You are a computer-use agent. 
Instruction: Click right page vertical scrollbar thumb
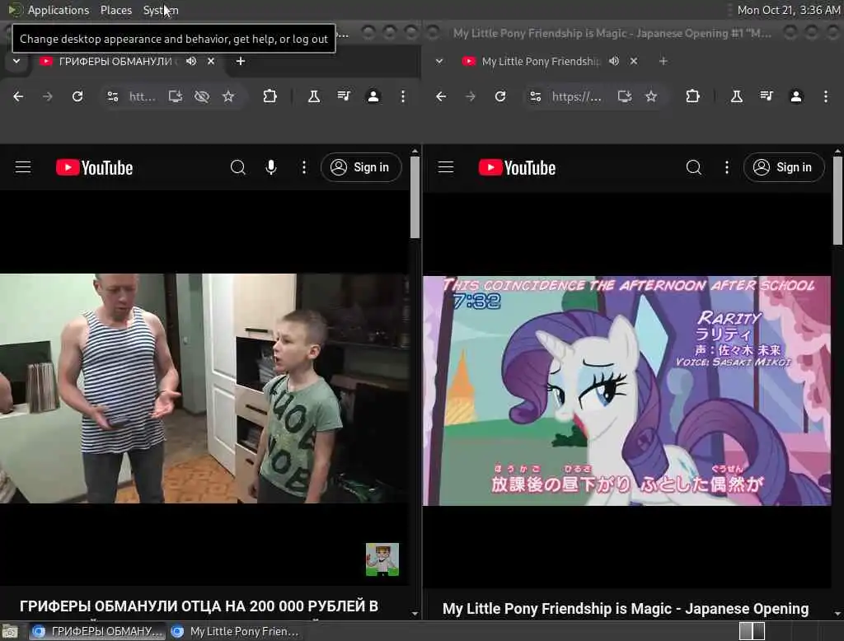[x=837, y=200]
